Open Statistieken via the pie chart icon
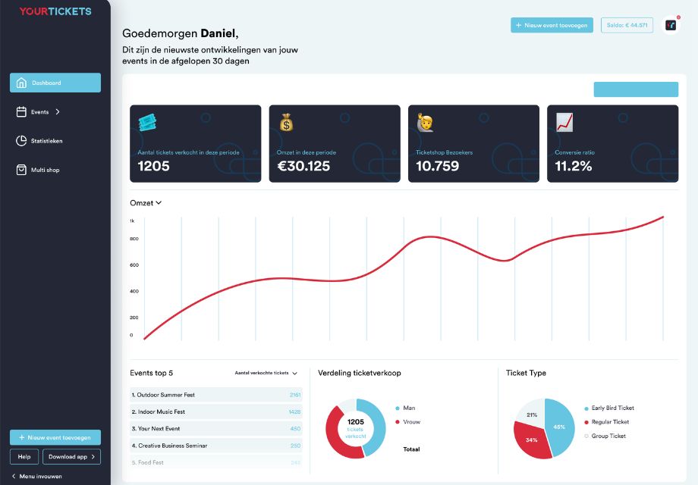Image resolution: width=698 pixels, height=485 pixels. click(x=21, y=140)
